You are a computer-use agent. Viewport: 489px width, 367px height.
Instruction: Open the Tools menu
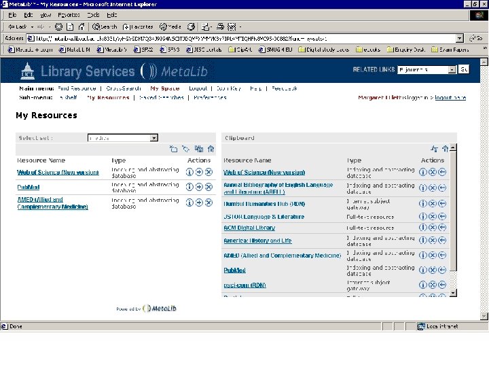(93, 15)
